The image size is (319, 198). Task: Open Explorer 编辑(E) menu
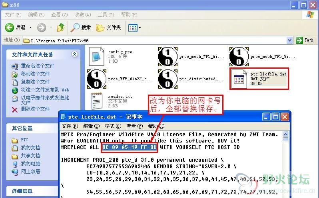point(36,15)
